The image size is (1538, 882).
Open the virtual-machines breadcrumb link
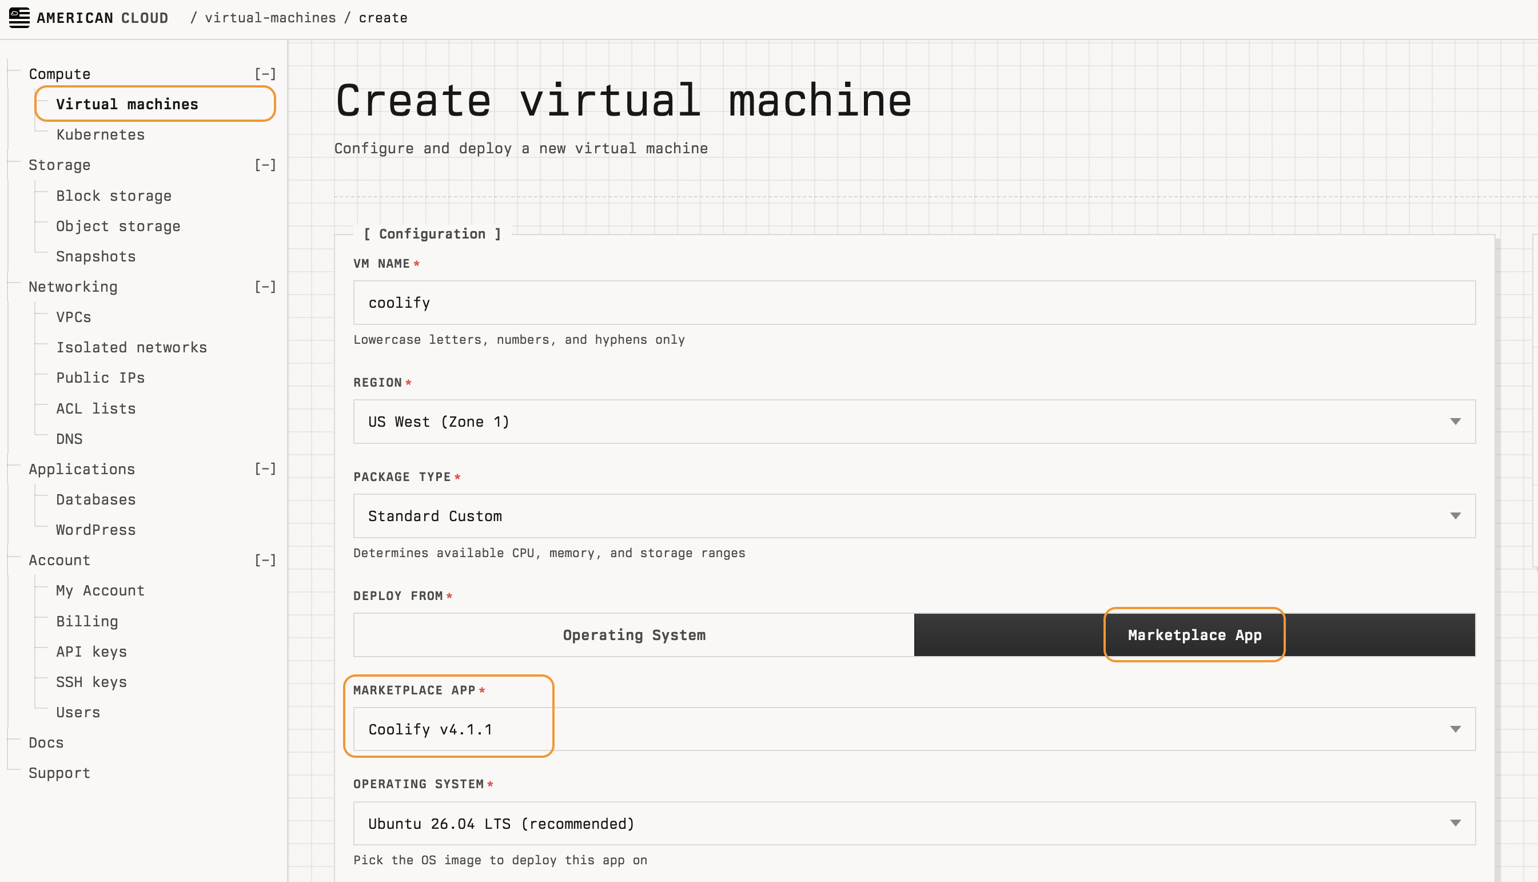coord(270,18)
